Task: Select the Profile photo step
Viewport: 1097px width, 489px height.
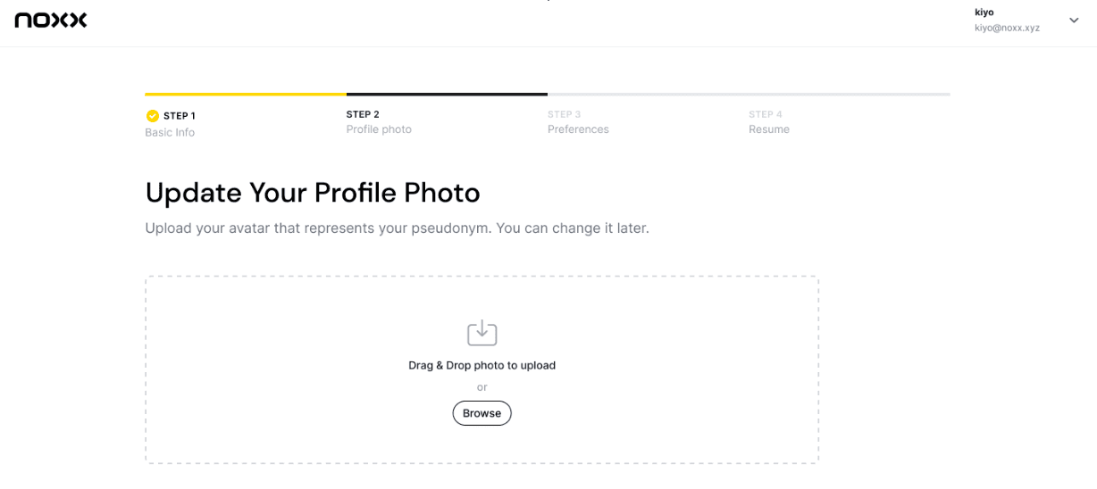Action: click(x=379, y=129)
